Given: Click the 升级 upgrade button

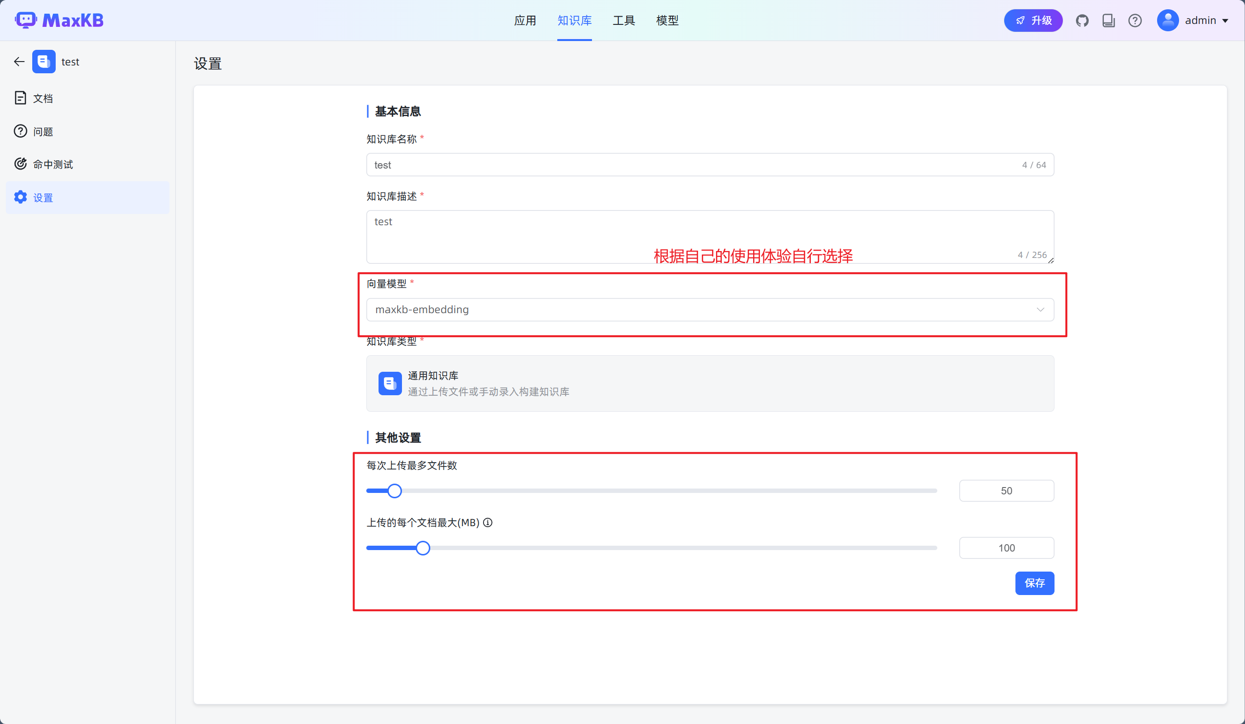Looking at the screenshot, I should point(1033,21).
